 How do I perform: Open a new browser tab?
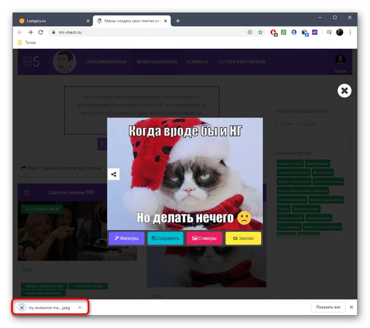click(x=178, y=21)
